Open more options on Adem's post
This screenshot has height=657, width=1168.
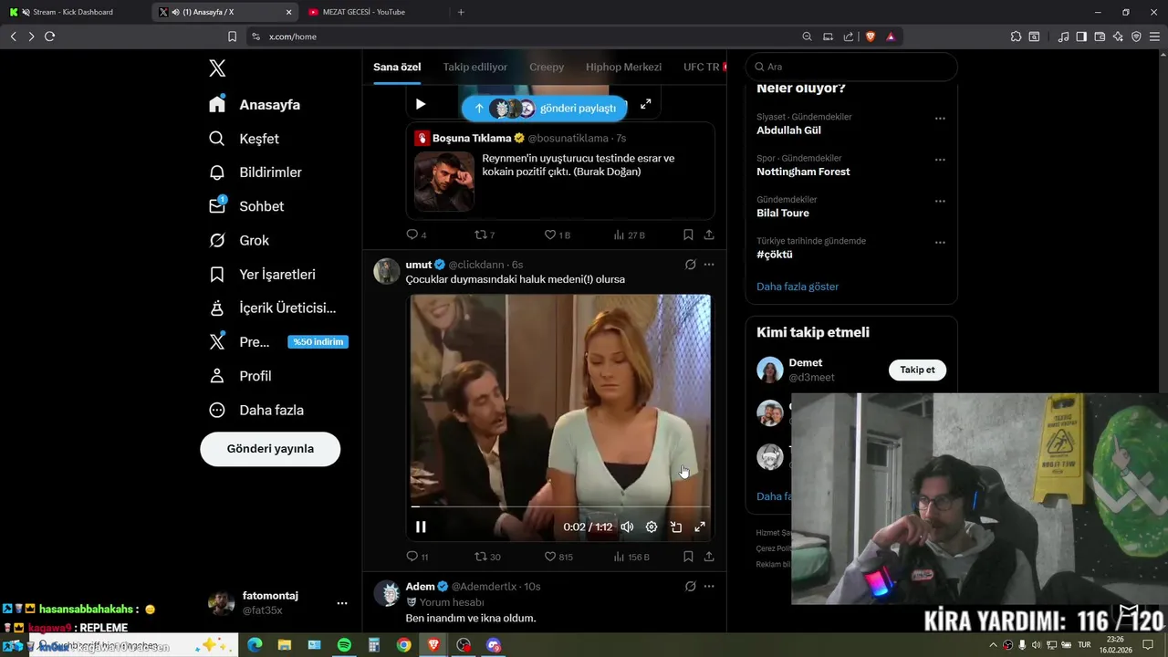click(x=709, y=586)
